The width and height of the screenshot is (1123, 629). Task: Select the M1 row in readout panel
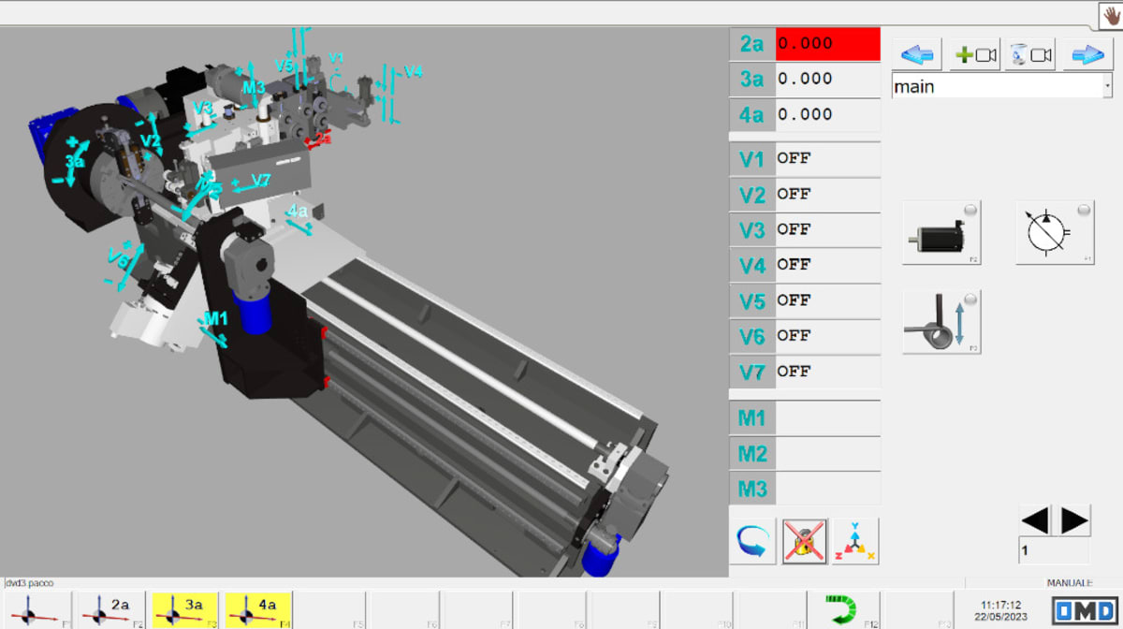click(805, 417)
